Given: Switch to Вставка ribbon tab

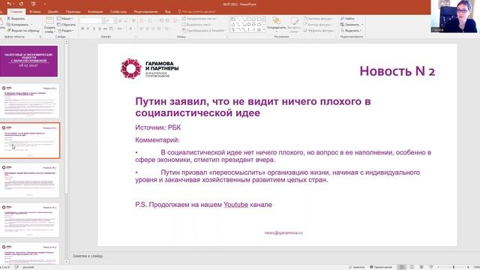Looking at the screenshot, I should click(x=35, y=12).
